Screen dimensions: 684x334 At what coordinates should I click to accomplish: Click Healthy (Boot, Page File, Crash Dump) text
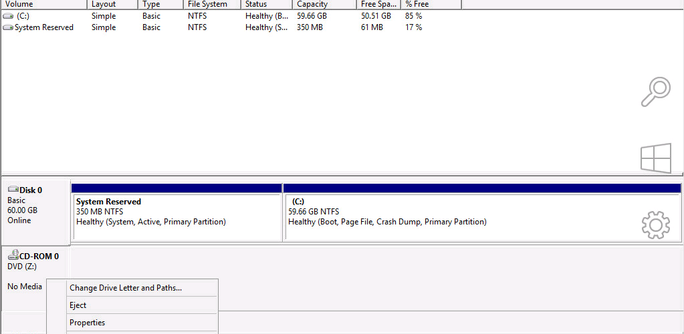click(x=387, y=222)
